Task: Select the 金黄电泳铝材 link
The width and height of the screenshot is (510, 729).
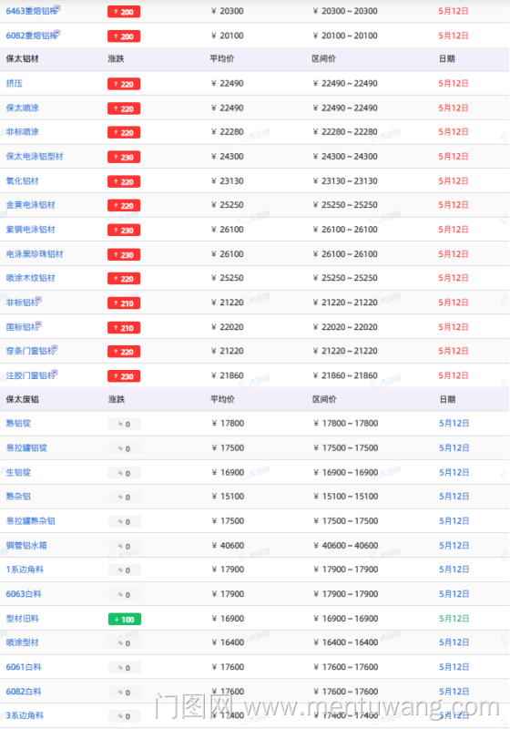Action: (31, 205)
